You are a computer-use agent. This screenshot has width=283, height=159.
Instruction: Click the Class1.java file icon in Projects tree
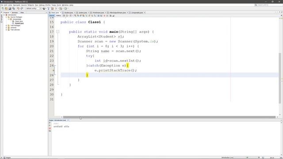[13, 21]
